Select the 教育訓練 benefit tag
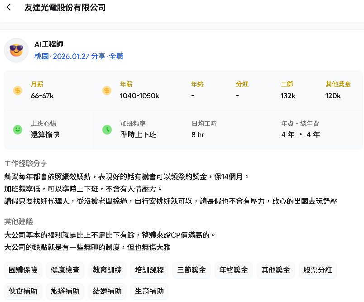This screenshot has width=364, height=302. pos(107,270)
